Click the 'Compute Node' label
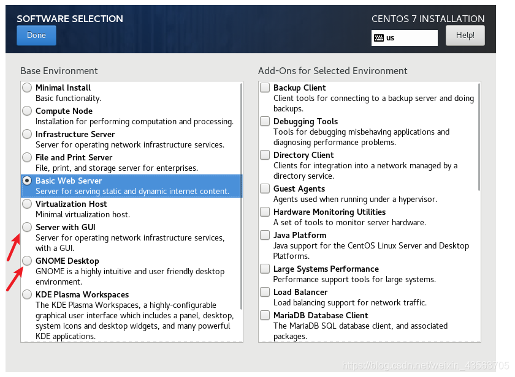This screenshot has width=515, height=377. click(64, 111)
